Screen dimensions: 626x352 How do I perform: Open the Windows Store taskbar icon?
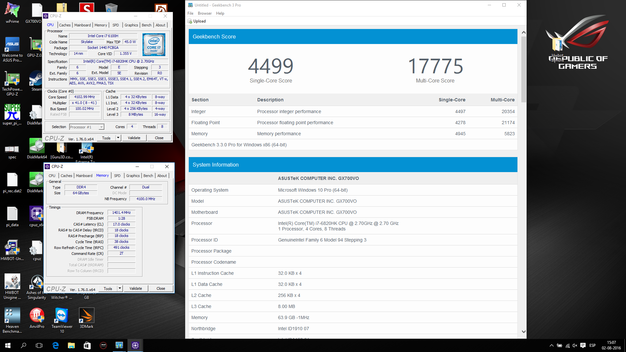pyautogui.click(x=87, y=345)
